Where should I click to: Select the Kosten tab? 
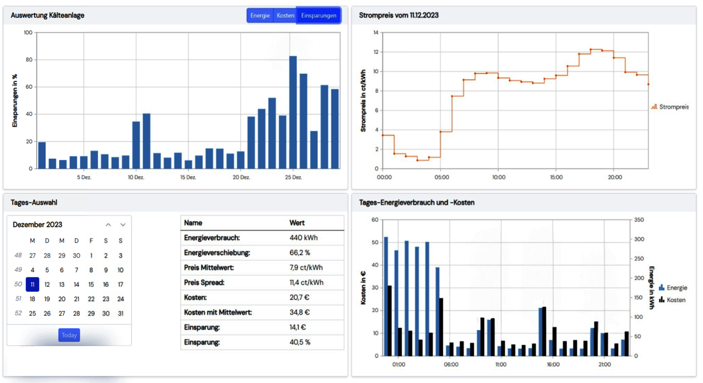point(285,15)
